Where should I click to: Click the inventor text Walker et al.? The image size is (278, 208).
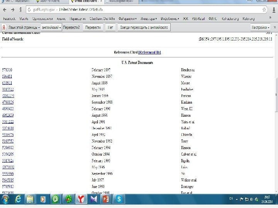[x=189, y=180]
